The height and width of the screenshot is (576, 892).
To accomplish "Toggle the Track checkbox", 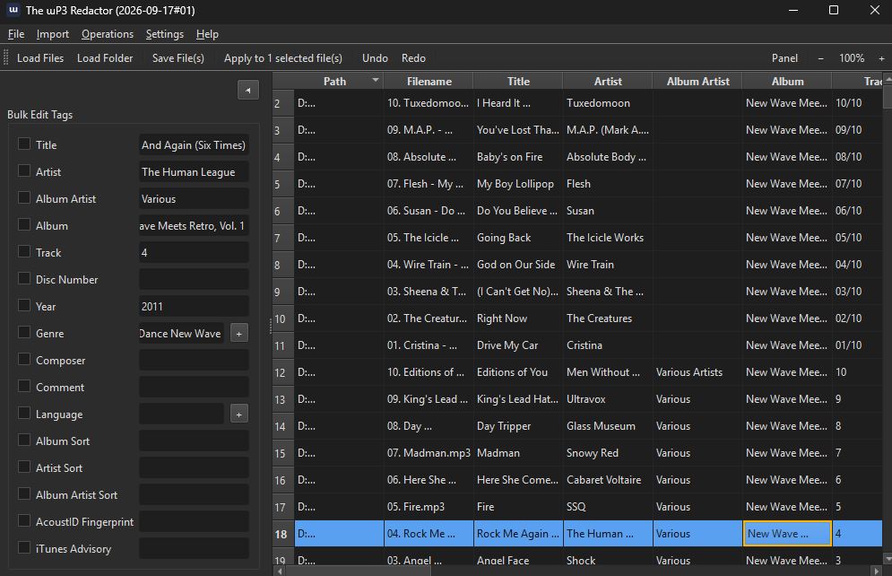I will [24, 251].
